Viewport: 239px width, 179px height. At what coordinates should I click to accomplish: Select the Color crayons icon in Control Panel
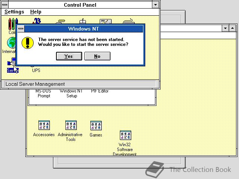click(13, 24)
